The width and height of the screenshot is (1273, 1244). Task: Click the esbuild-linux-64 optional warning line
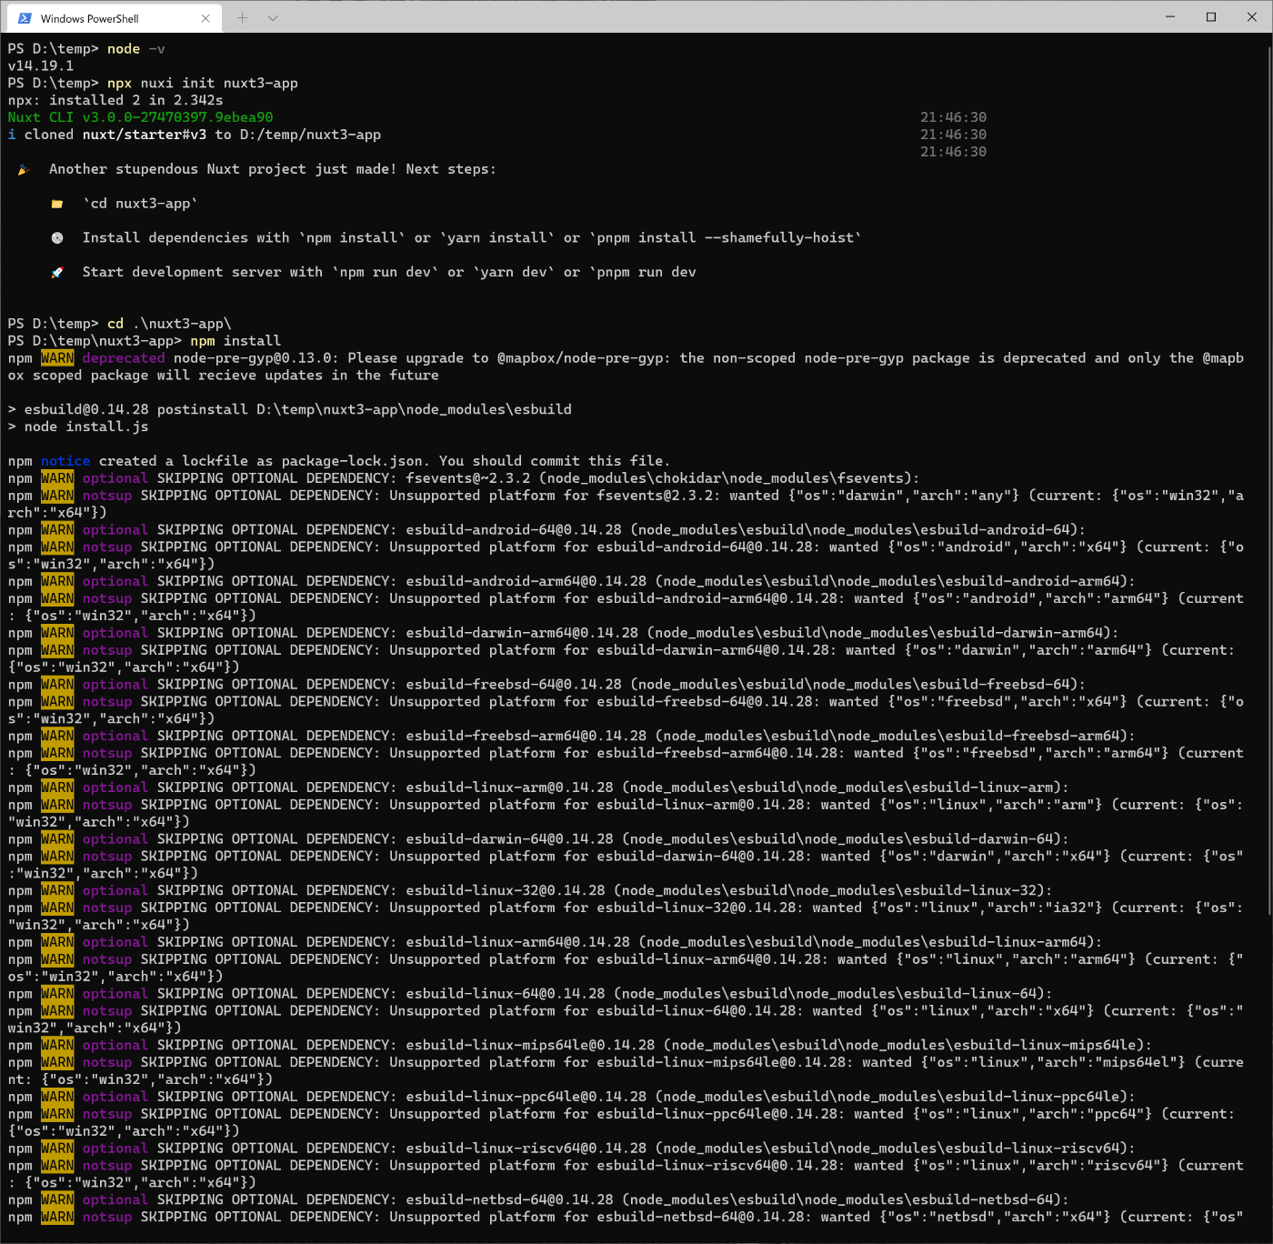(530, 994)
